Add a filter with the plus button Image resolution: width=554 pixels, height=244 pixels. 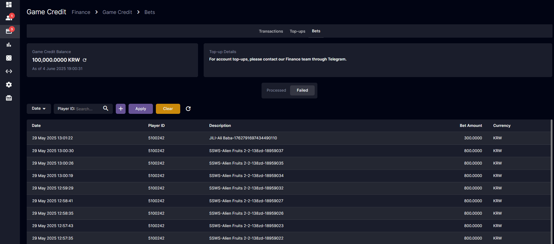point(121,109)
